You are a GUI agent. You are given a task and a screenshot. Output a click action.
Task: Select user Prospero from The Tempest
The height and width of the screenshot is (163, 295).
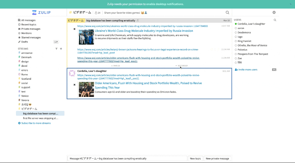253,54
